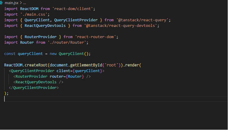Screen dimensions: 228x130
Task: Click the <ReactQueryDevtools /> JSX tag
Action: pyautogui.click(x=38, y=82)
